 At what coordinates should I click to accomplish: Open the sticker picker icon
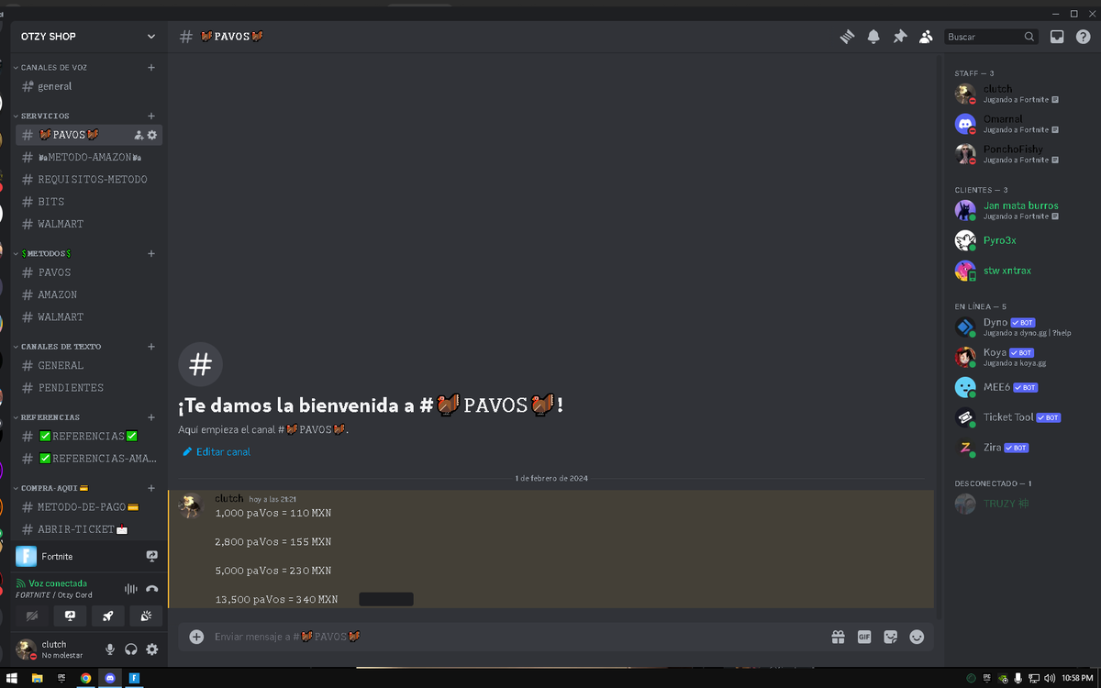tap(890, 637)
